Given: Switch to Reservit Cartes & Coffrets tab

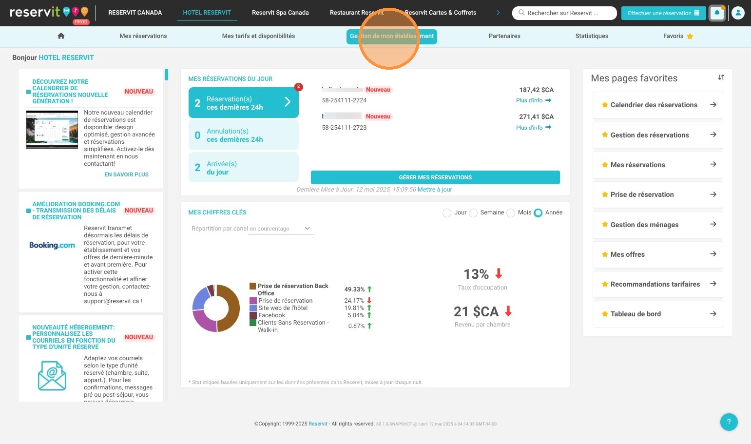Looking at the screenshot, I should tap(441, 13).
